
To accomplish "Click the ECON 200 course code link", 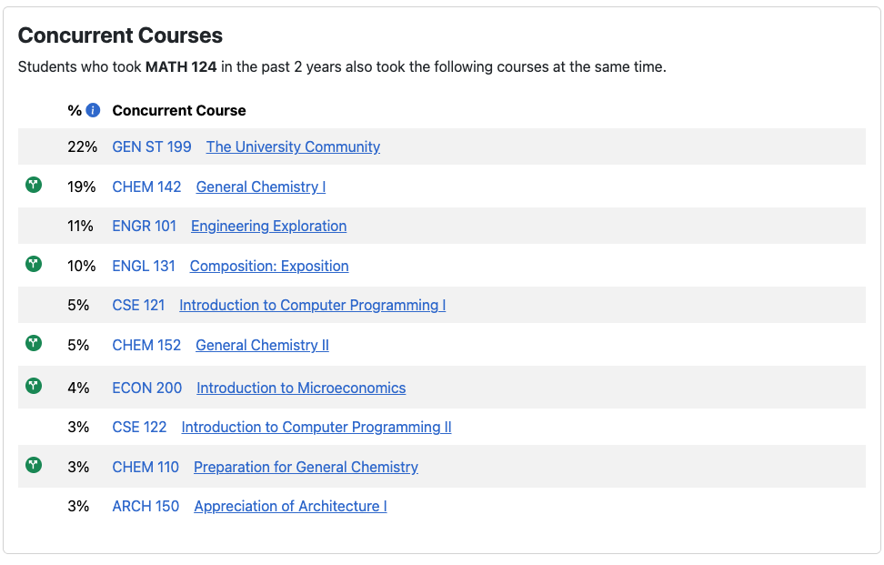I will tap(146, 388).
